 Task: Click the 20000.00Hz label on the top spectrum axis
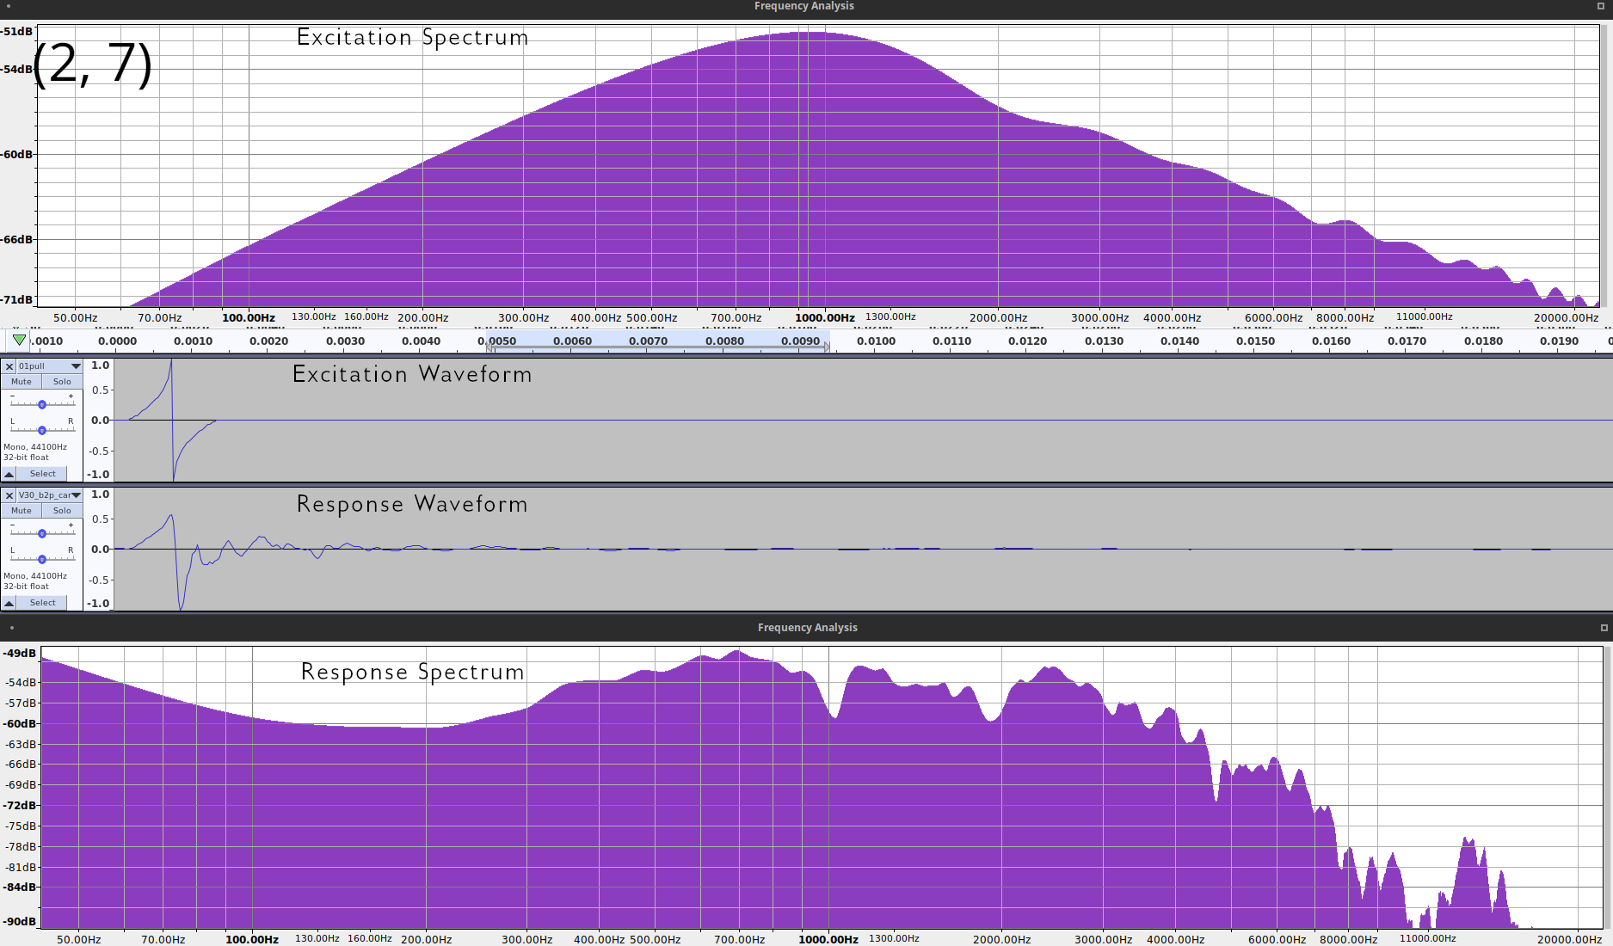coord(1566,318)
